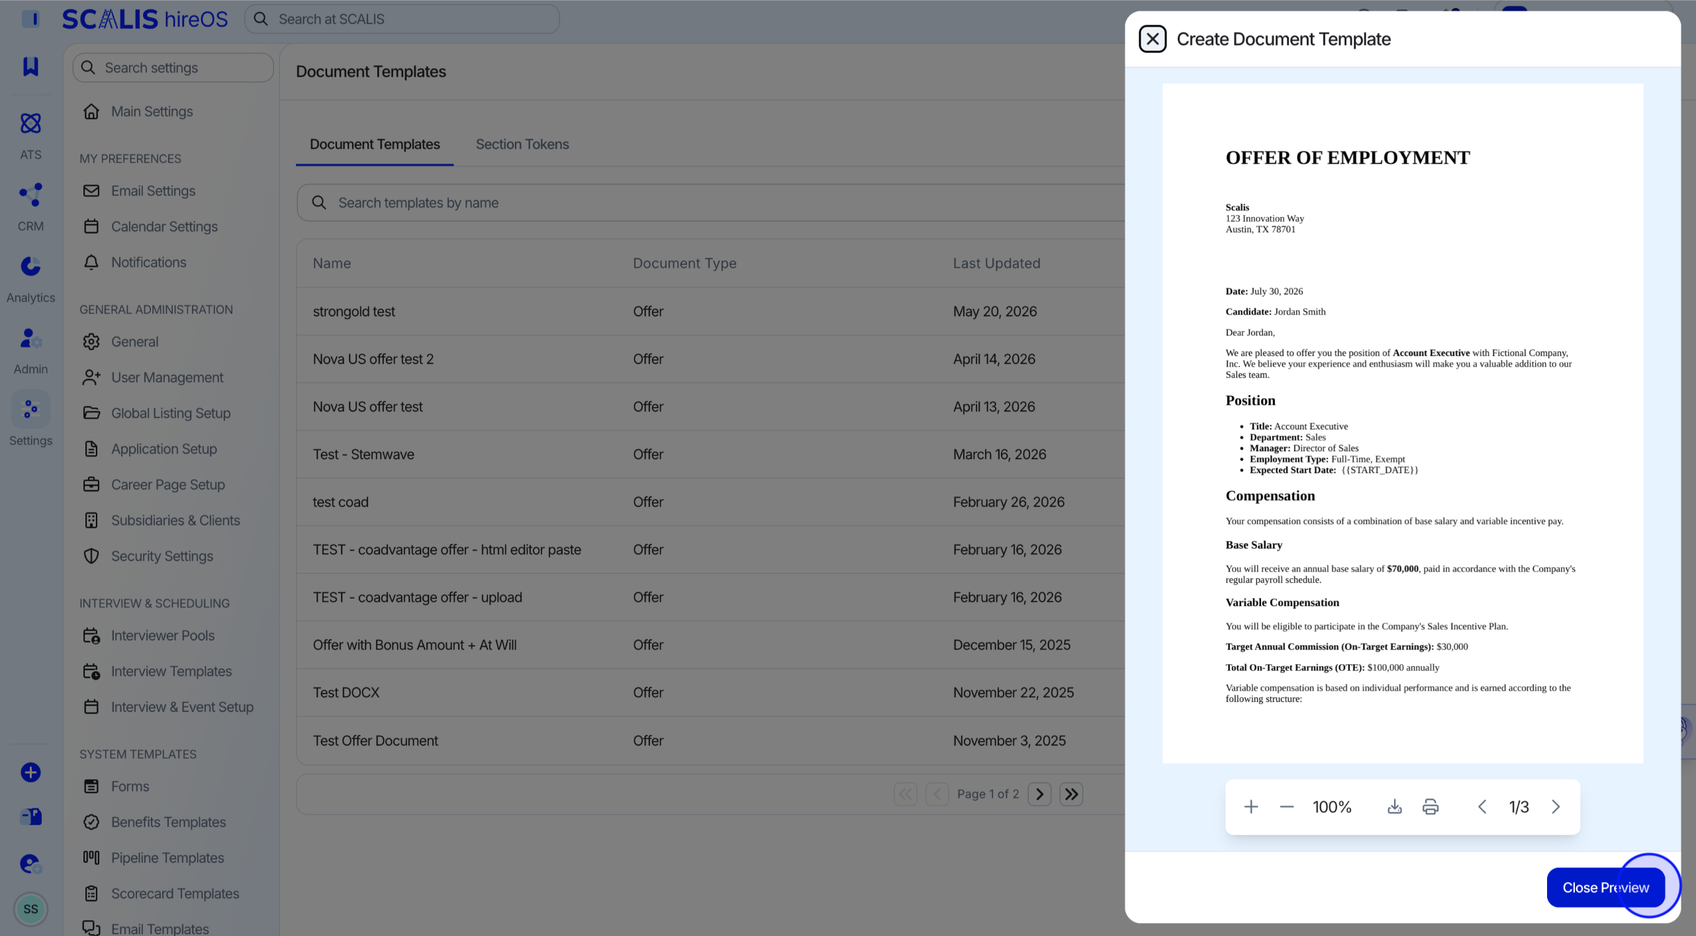Screen dimensions: 1696x936
Task: Focus Search templates by name field
Action: 710,202
